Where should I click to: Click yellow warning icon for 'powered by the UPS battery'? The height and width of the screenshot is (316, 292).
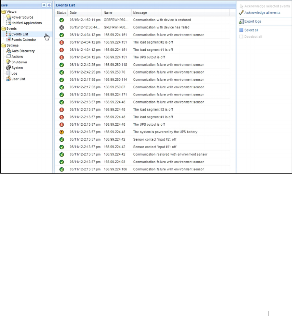coord(62,132)
